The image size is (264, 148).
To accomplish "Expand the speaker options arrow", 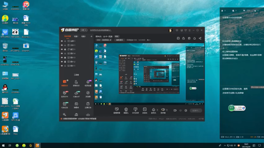I will [x=167, y=110].
